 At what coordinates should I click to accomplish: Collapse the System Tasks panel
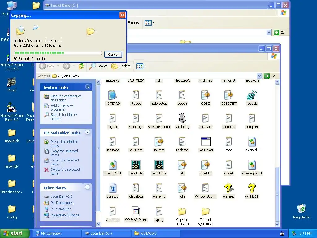point(88,87)
